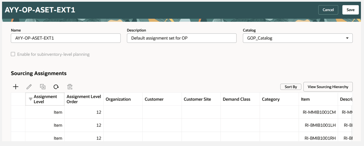Click the Sort By button

point(291,87)
